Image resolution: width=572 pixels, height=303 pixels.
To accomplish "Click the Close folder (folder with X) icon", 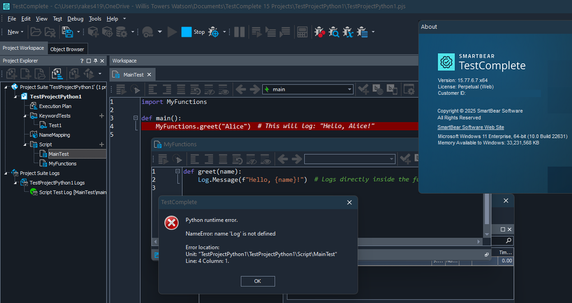I will (50, 32).
